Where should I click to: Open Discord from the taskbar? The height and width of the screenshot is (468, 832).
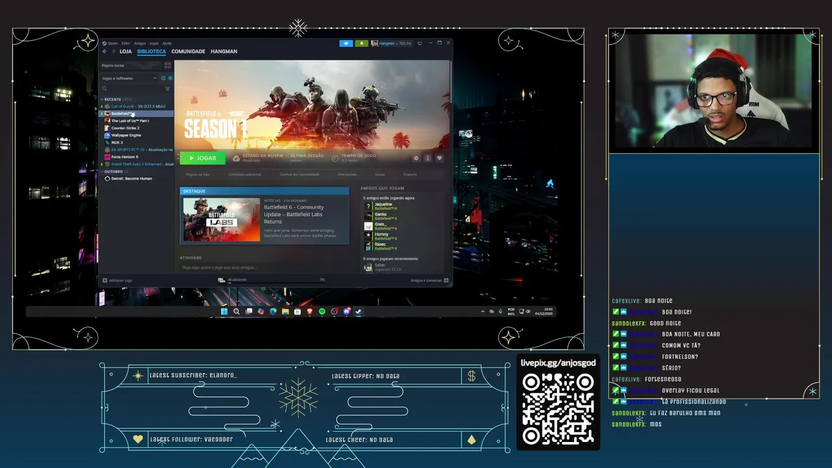pos(346,311)
